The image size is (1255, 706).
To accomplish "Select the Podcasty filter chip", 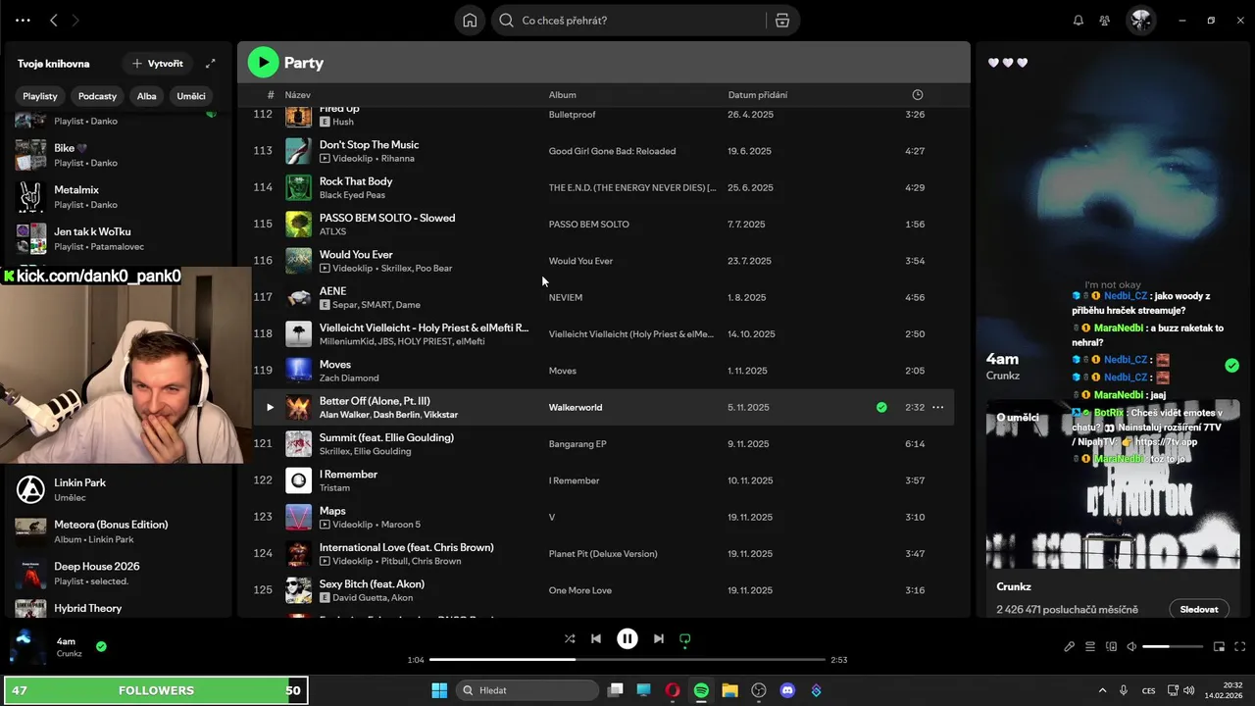I will [97, 96].
